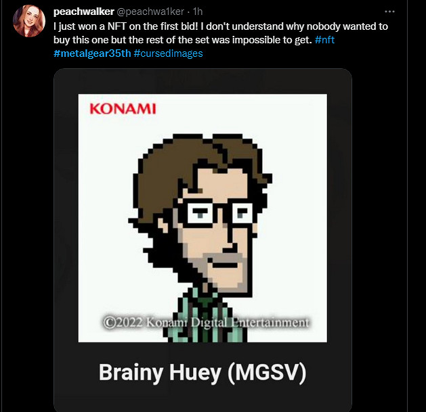Open the @peachwa1ker handle link
This screenshot has height=412, width=426.
[x=150, y=12]
